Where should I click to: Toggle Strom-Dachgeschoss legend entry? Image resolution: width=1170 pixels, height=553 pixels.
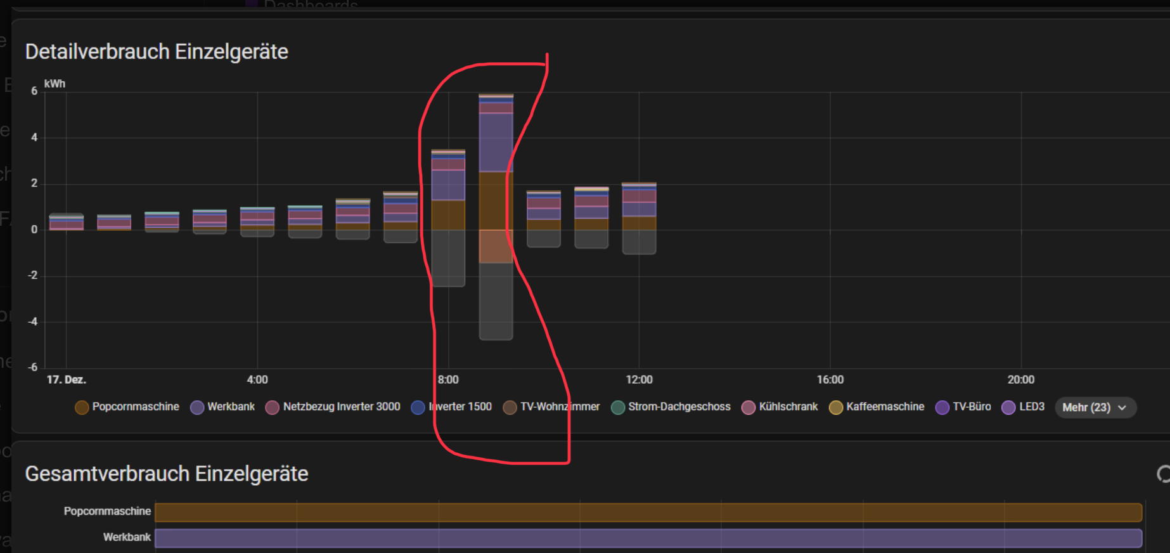[x=671, y=407]
